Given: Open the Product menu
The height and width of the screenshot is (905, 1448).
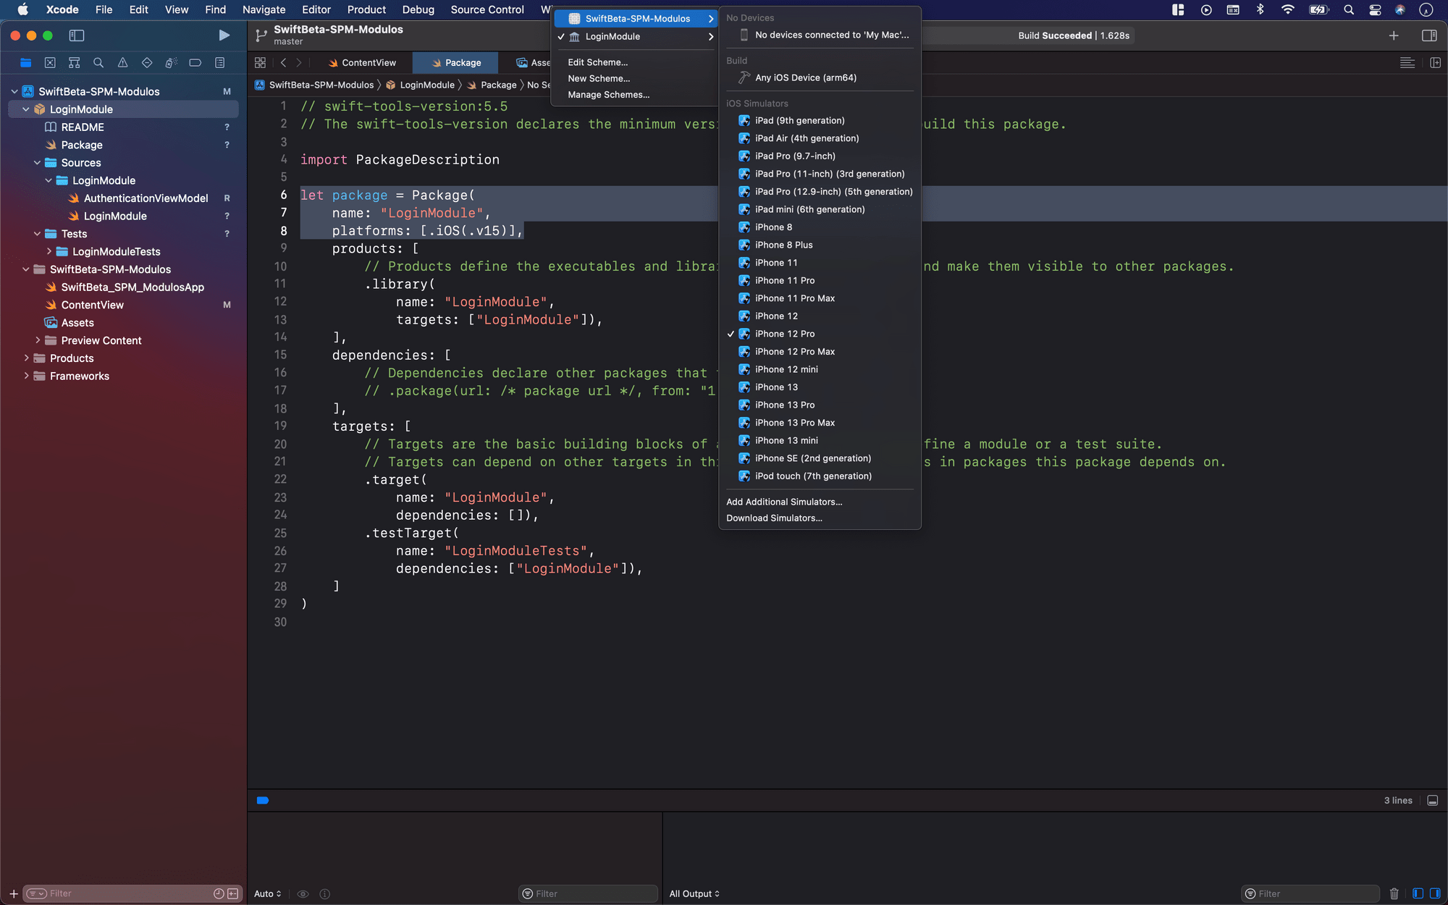Looking at the screenshot, I should pyautogui.click(x=366, y=9).
